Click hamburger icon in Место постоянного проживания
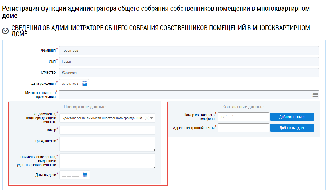Image resolution: width=329 pixels, height=194 pixels. click(315, 95)
